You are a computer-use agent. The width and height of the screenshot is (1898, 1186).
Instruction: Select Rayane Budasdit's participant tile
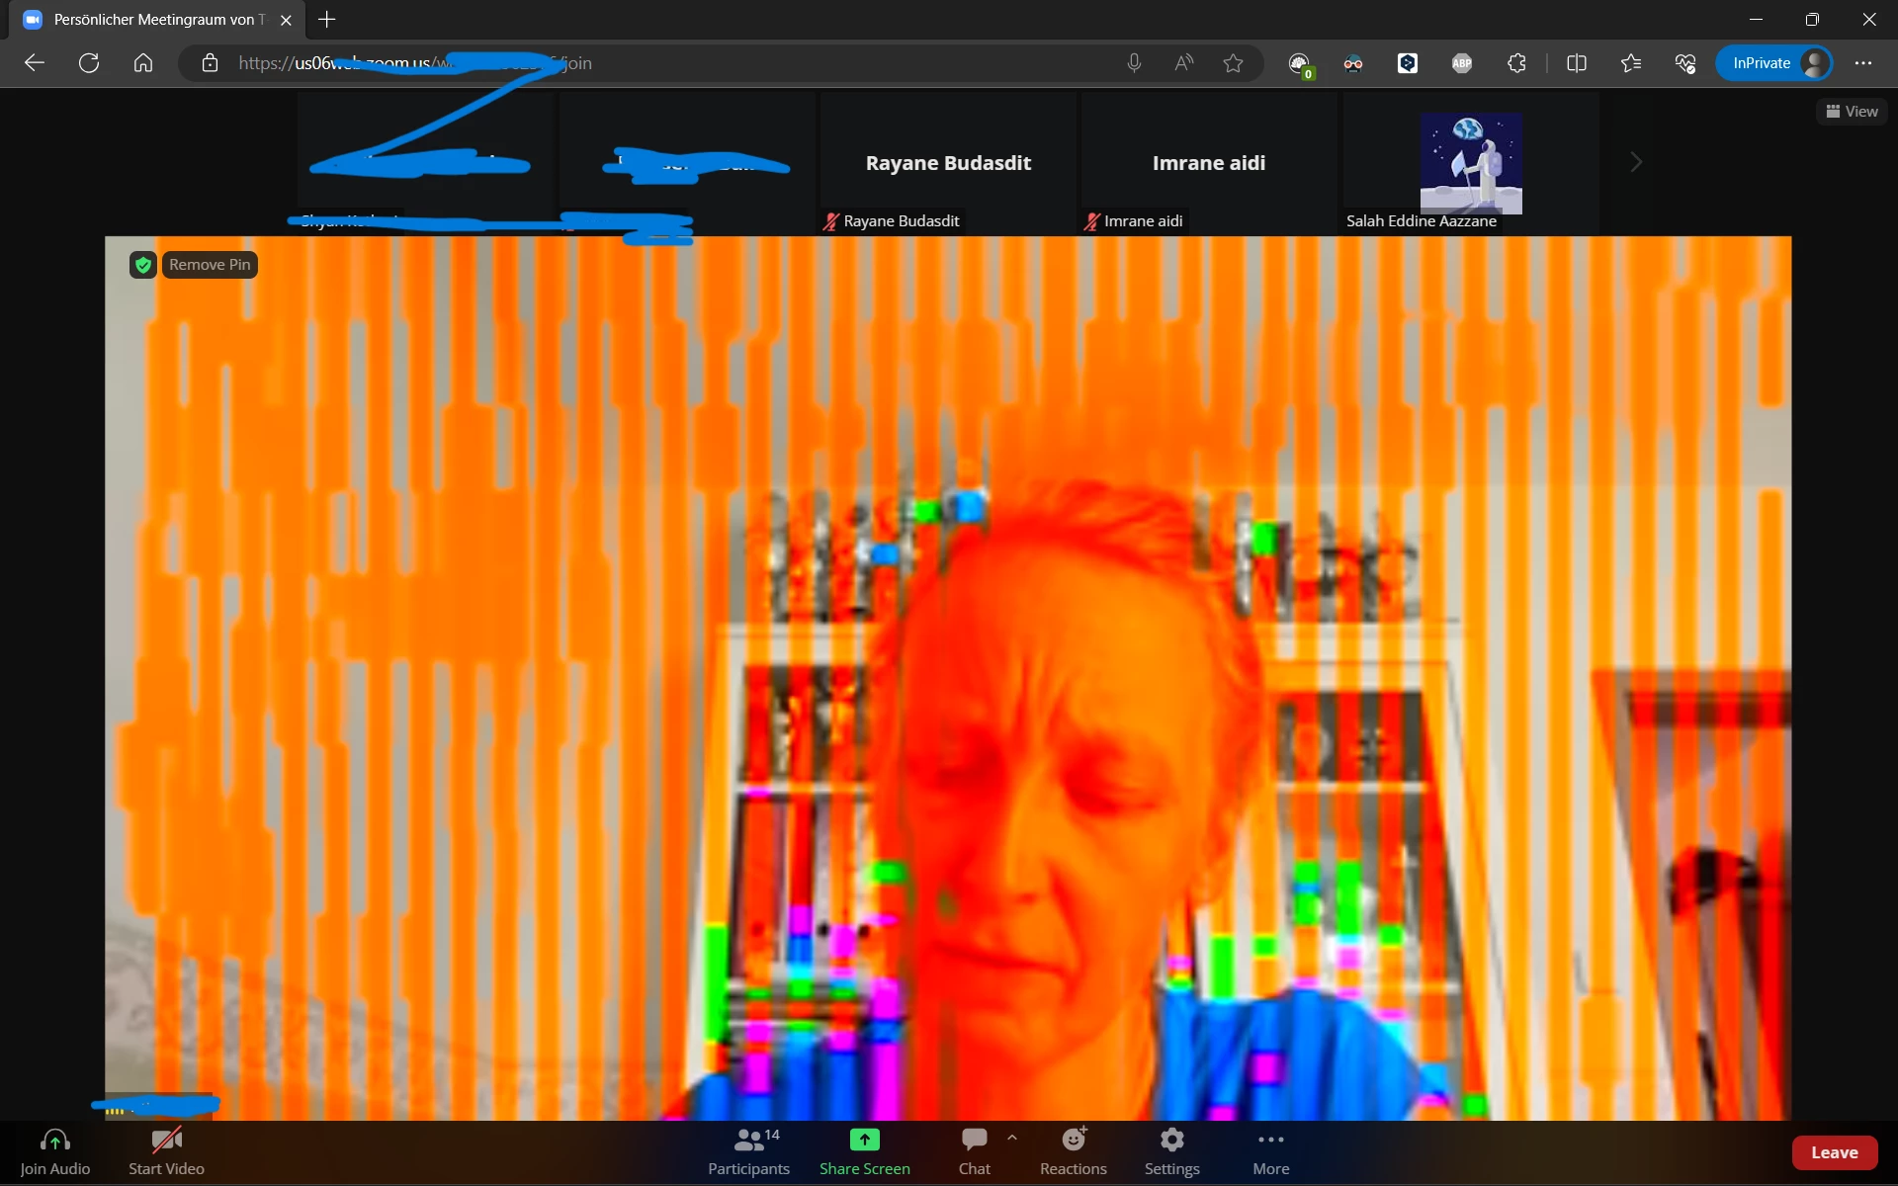pos(948,163)
